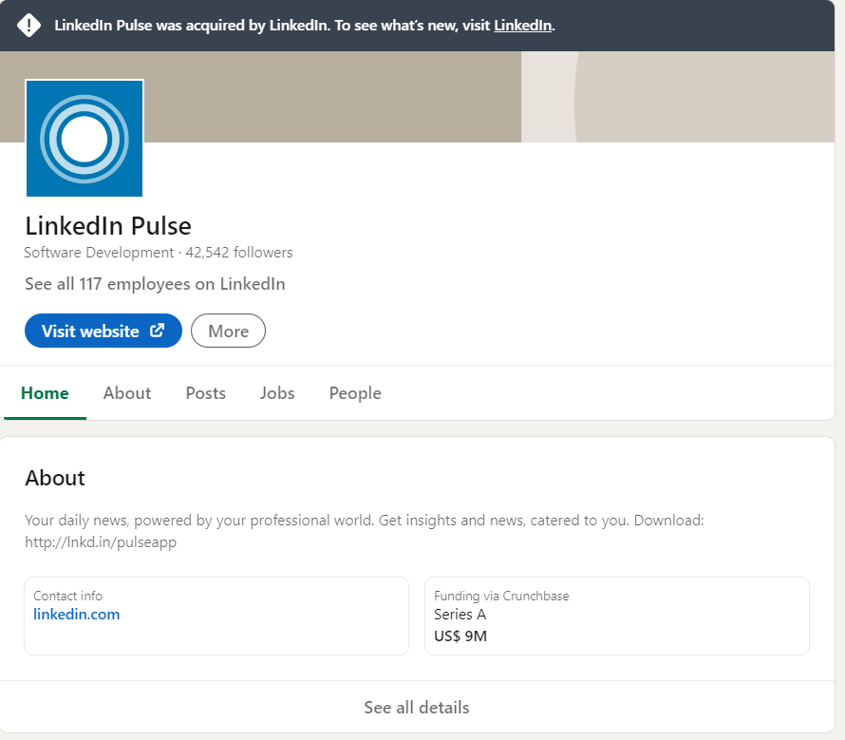Screen dimensions: 845x740
Task: Select the Home tab
Action: coord(45,393)
